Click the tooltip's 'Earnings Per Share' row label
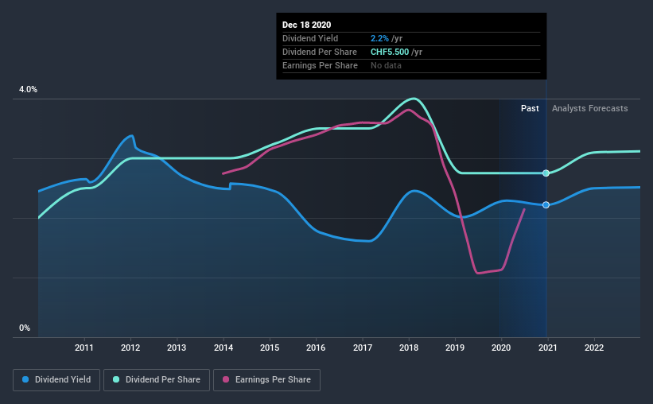This screenshot has height=404, width=653. coord(320,65)
